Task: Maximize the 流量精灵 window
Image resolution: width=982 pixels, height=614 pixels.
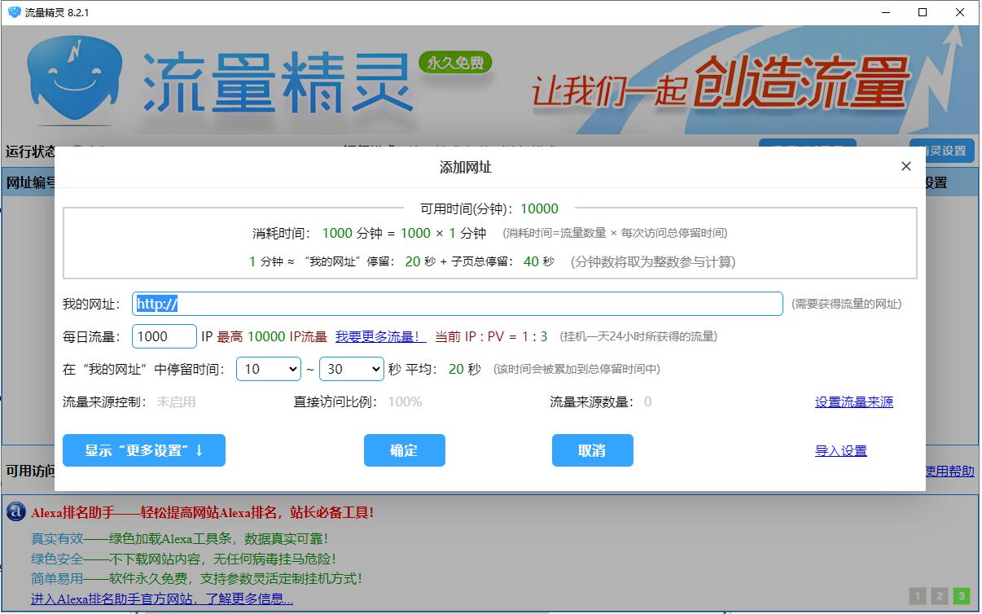Action: [x=923, y=12]
